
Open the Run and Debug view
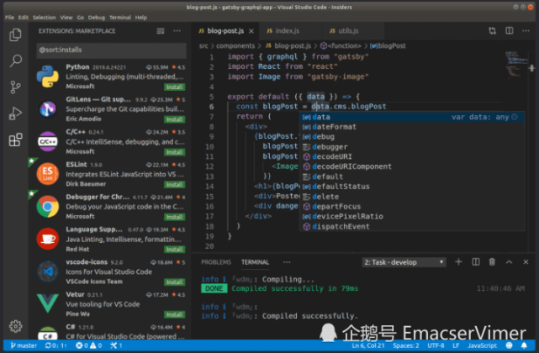(15, 113)
